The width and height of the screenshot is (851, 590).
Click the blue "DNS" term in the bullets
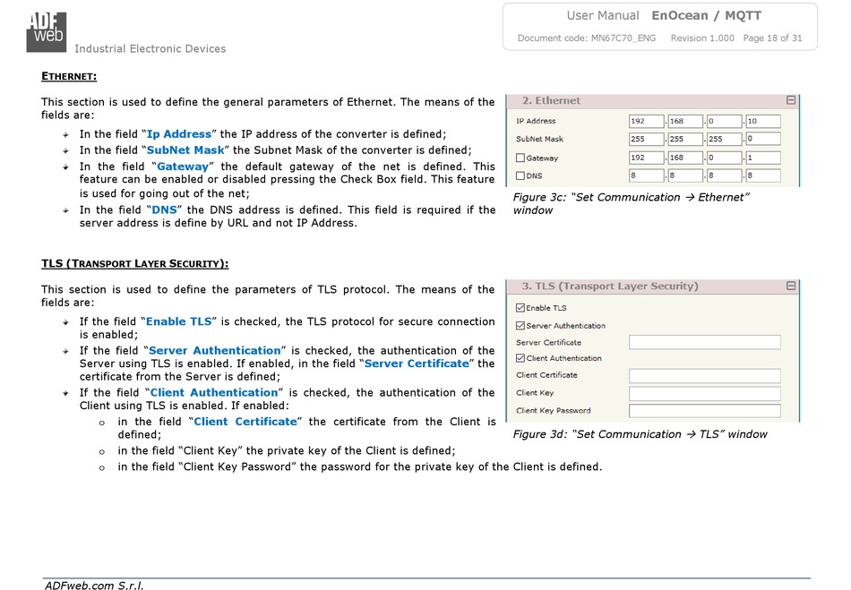164,209
